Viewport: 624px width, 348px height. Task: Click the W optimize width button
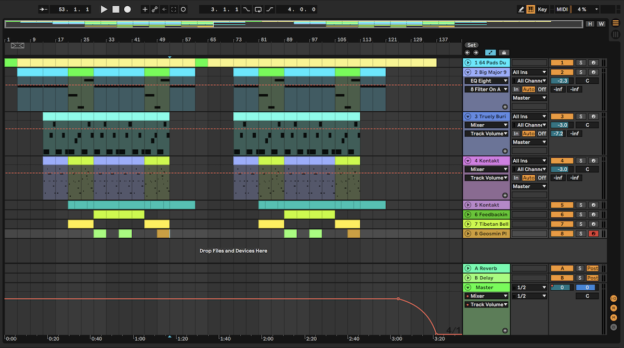coord(601,24)
